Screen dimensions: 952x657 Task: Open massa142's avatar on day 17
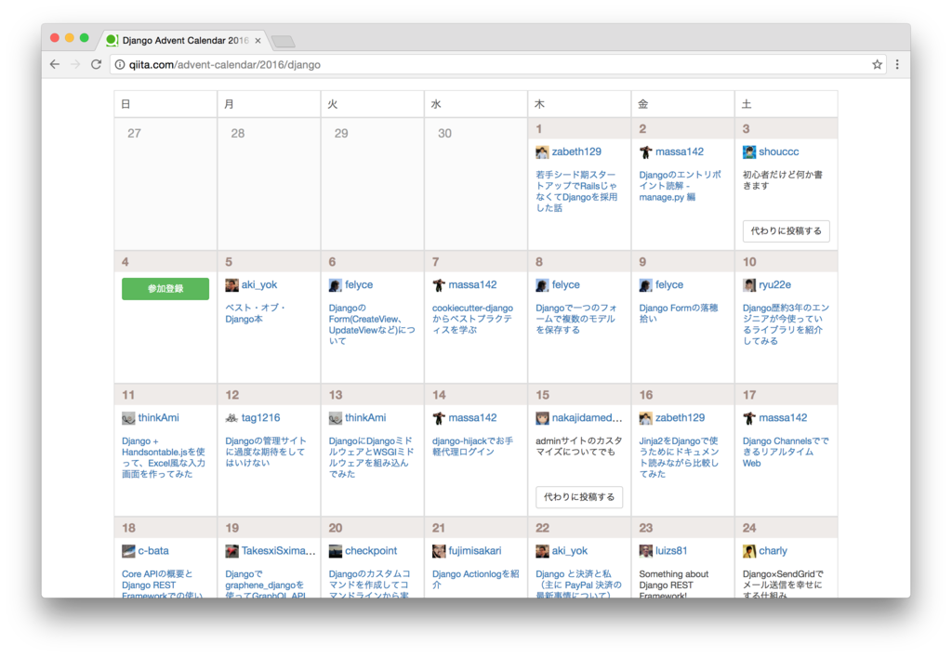pos(749,418)
